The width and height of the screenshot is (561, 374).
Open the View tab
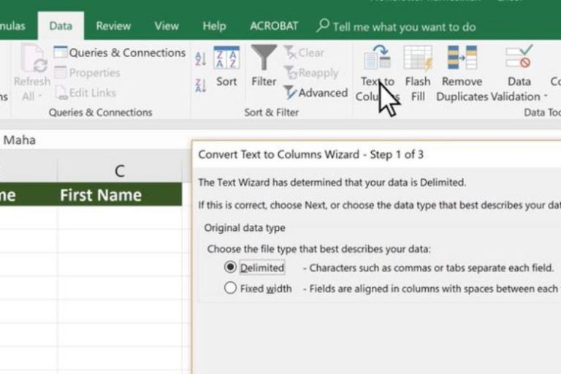(x=167, y=26)
